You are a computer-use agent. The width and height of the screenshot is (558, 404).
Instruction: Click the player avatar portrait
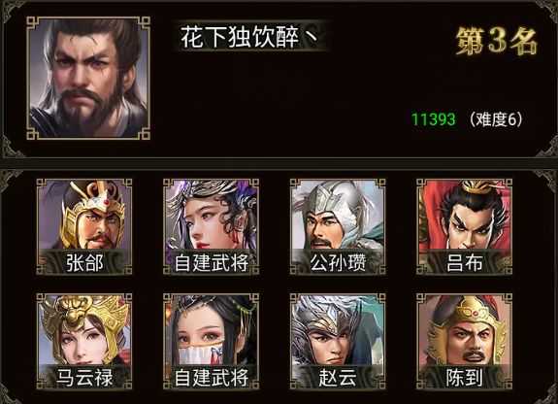coord(88,78)
